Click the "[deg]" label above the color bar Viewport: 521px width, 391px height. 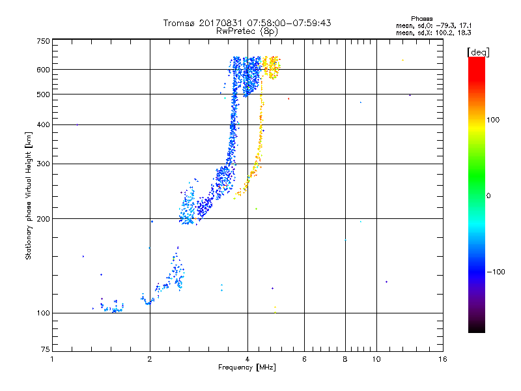[x=478, y=52]
